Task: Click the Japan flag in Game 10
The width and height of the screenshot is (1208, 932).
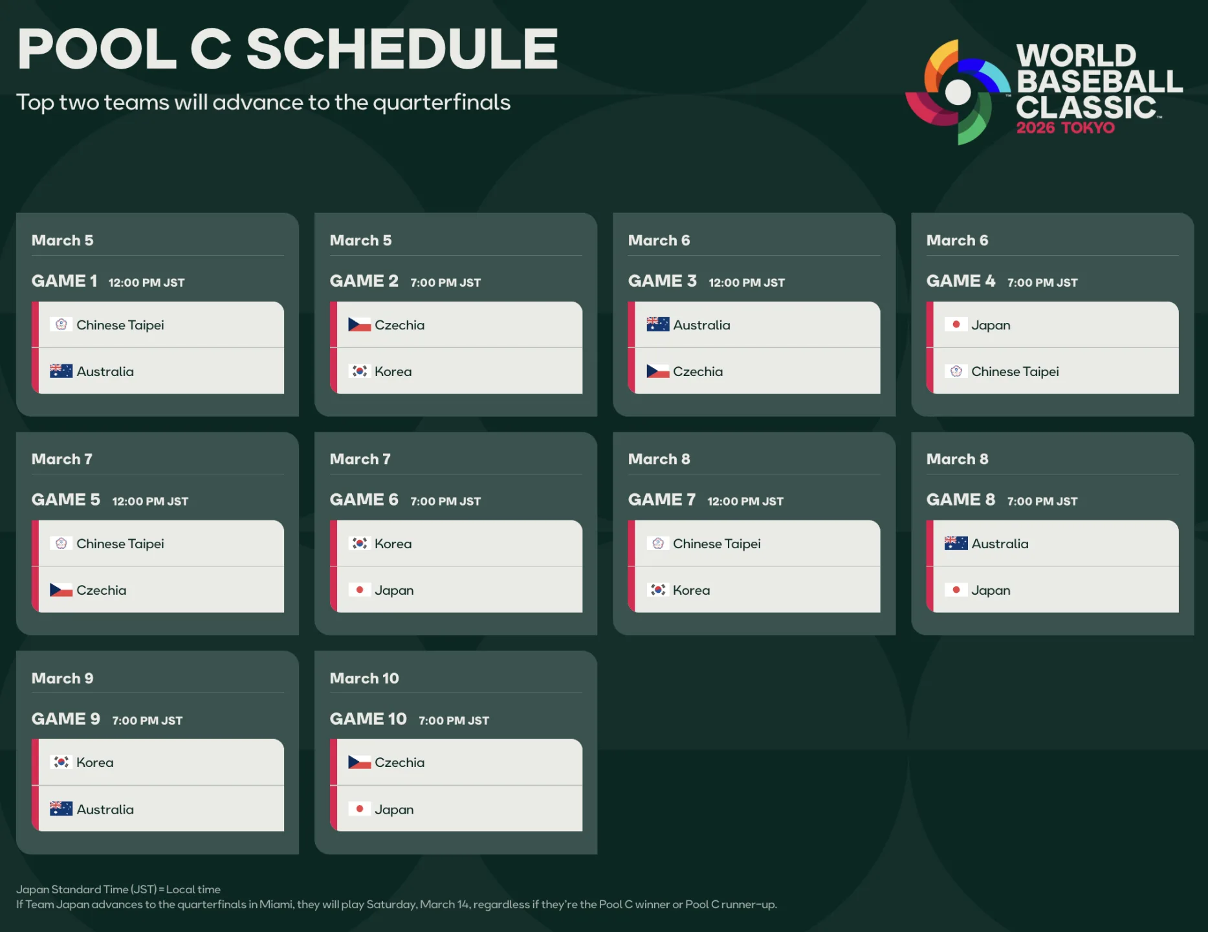Action: pyautogui.click(x=359, y=808)
